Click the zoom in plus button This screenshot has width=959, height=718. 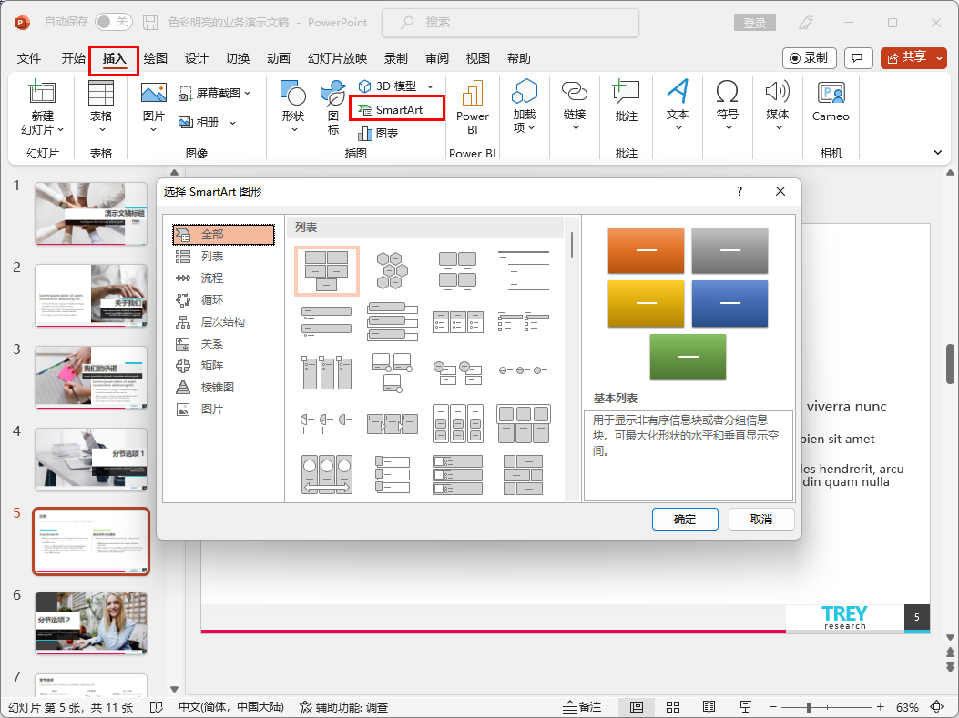point(880,707)
